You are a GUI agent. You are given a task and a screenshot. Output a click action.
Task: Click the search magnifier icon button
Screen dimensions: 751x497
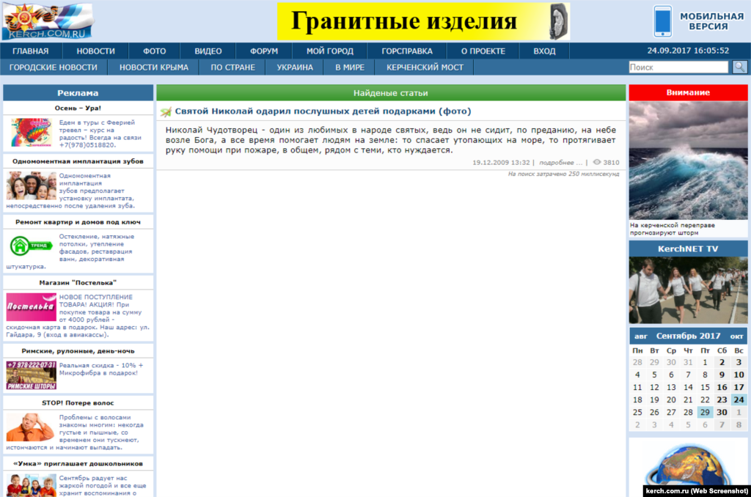(740, 67)
